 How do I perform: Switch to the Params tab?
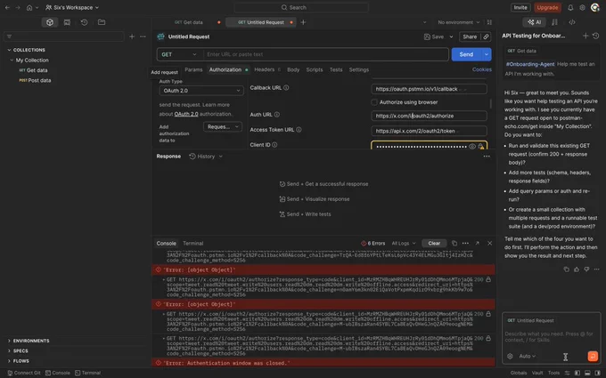[x=193, y=69]
